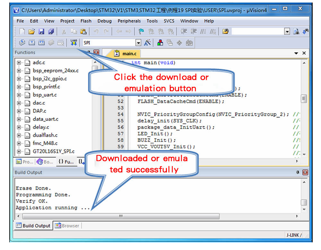The image size is (321, 250).
Task: Expand the bsp_i2c_gpio.c node
Action: pyautogui.click(x=19, y=79)
